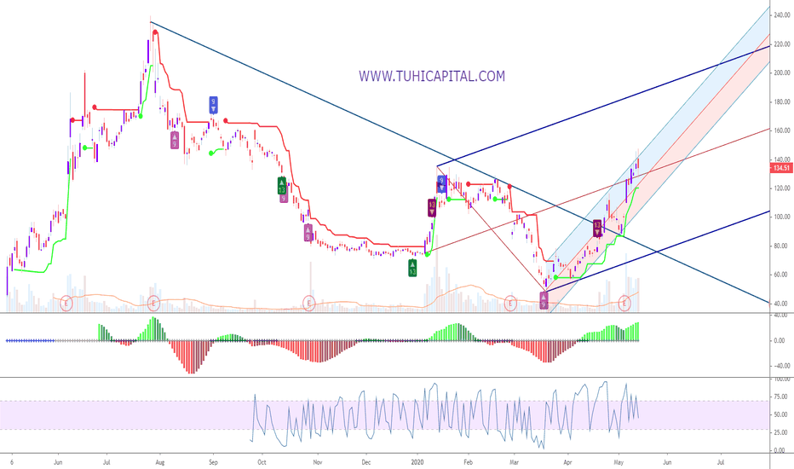Click the 240.00 price axis label

[782, 15]
